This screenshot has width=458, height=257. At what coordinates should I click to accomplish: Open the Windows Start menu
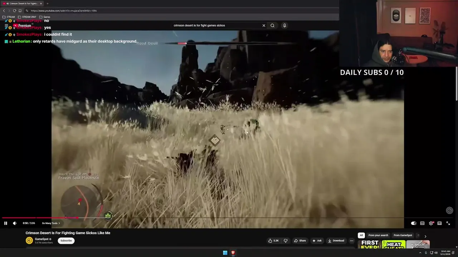[x=225, y=253]
